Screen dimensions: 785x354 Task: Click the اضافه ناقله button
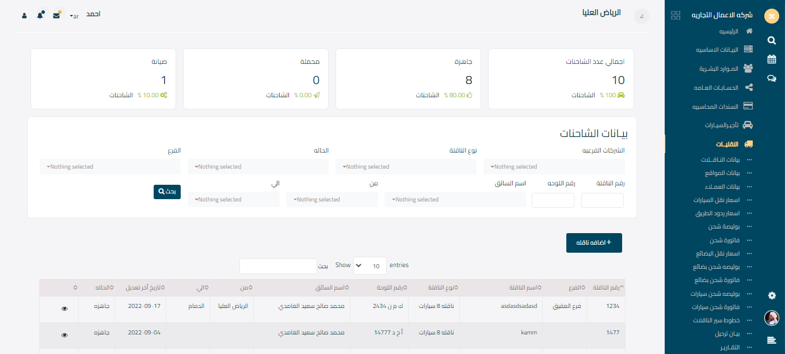pyautogui.click(x=594, y=243)
